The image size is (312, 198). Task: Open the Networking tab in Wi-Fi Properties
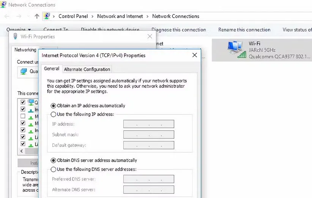(x=25, y=50)
